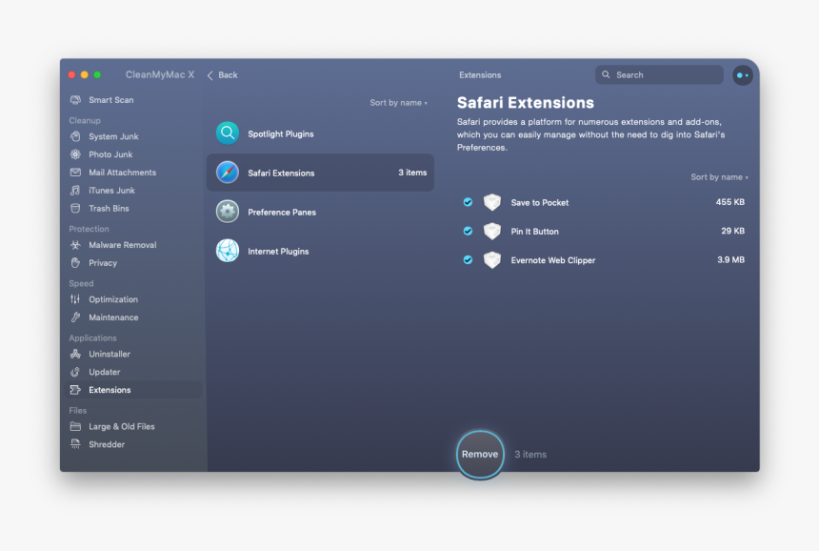This screenshot has width=819, height=551.
Task: Click the Safari compass icon
Action: (x=228, y=173)
